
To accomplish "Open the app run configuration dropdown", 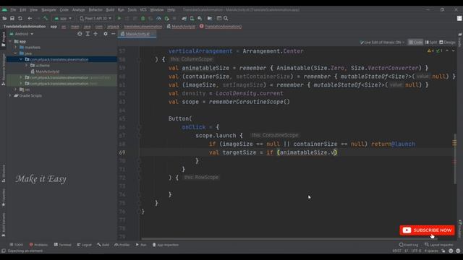I will pos(63,18).
